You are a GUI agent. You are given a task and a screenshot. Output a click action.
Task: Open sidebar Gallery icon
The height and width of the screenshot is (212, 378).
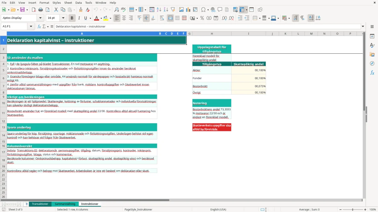pos(372,55)
